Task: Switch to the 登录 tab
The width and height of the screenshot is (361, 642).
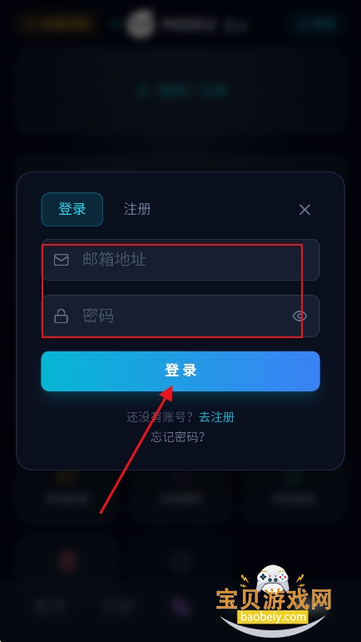Action: click(x=72, y=209)
